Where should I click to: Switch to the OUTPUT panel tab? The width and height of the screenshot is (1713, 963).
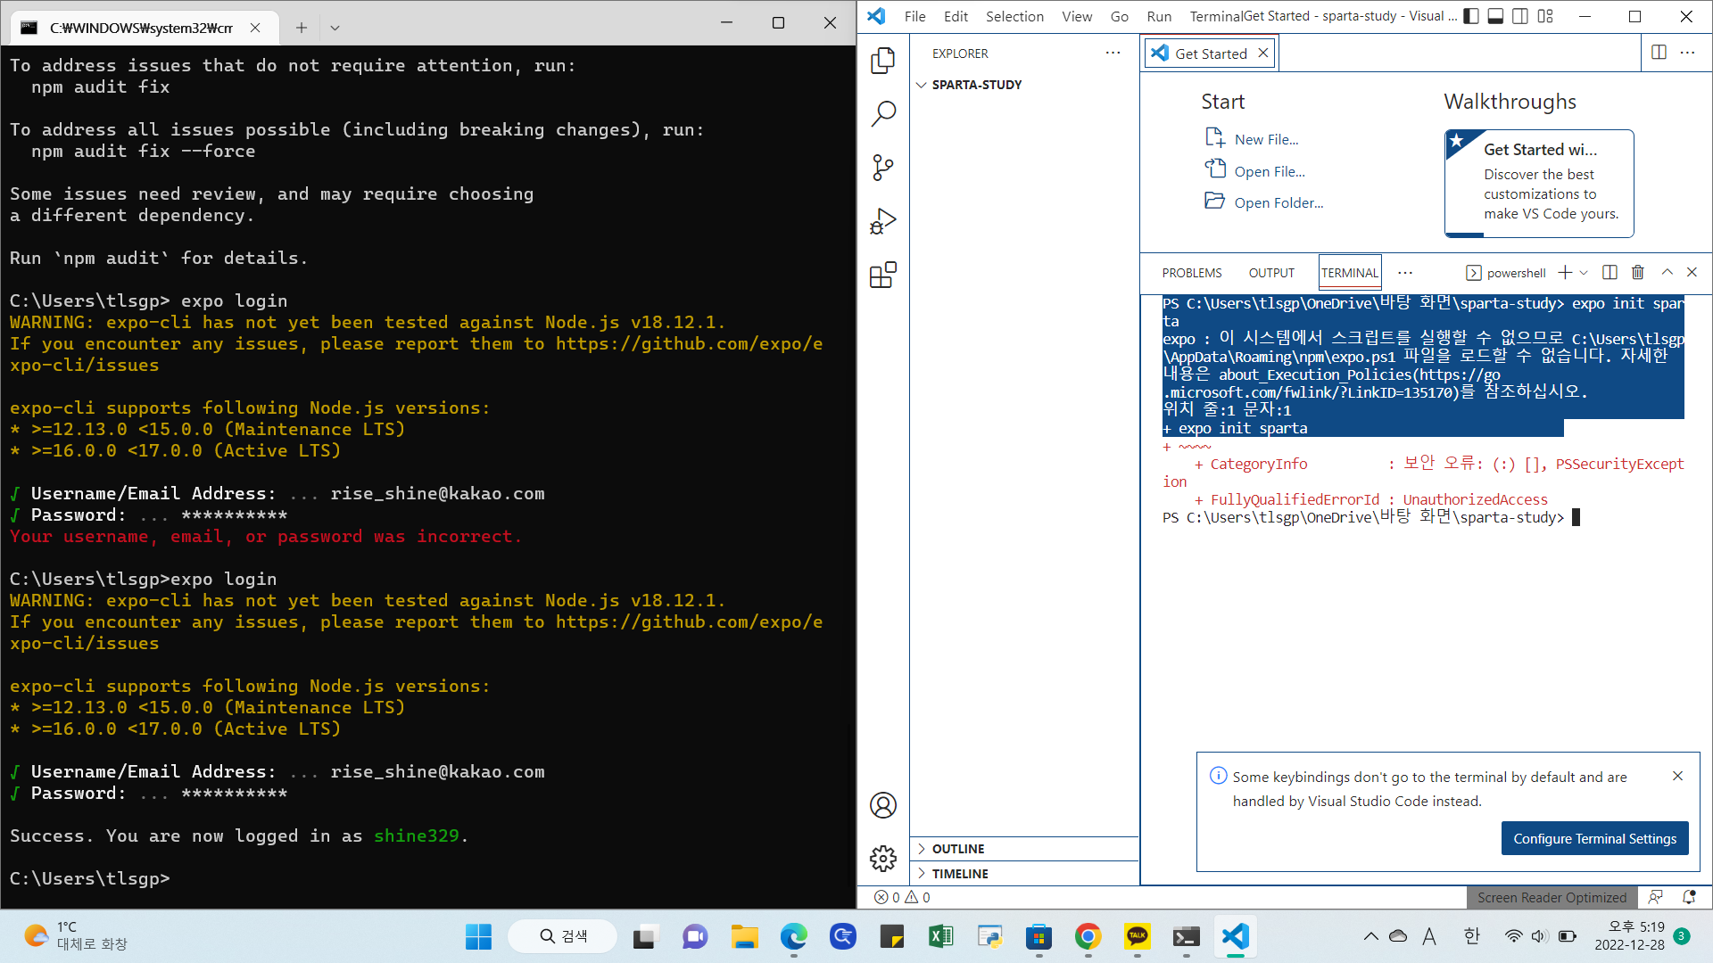tap(1271, 273)
